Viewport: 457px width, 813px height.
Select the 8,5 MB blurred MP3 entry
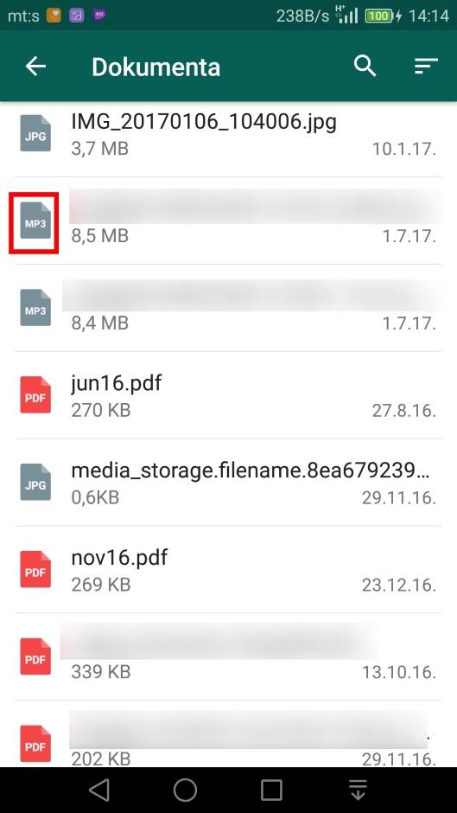click(x=228, y=221)
